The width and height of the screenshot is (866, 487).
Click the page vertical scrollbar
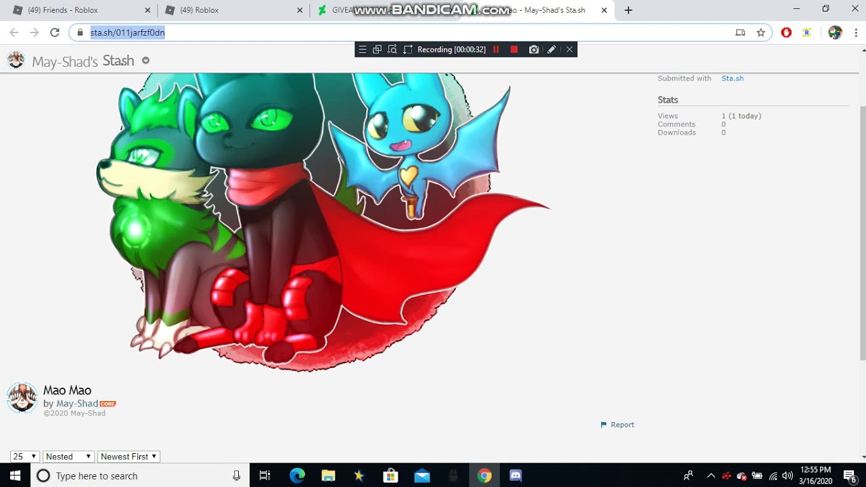[862, 234]
